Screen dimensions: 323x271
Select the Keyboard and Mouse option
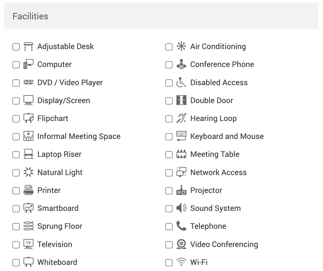(x=169, y=136)
